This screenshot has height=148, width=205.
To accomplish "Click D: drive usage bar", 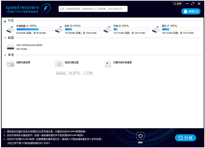I will pos(83,29).
